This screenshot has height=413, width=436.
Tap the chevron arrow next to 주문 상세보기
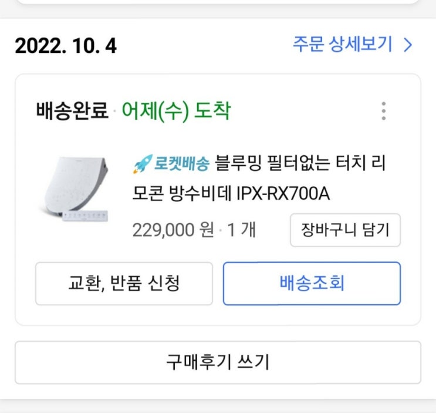point(408,45)
